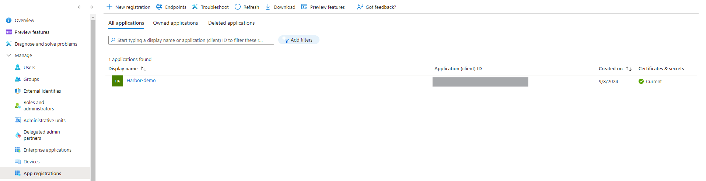Click the Overview info icon
The image size is (706, 181).
tap(9, 20)
